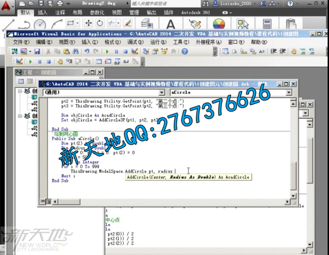This screenshot has width=329, height=255.
Task: Expand AutoCAD quick access toolbar overflow chevron
Action: (x=68, y=3)
